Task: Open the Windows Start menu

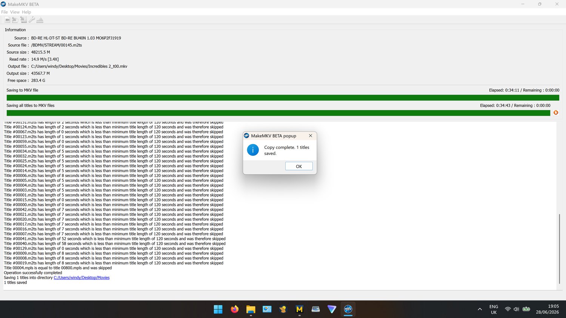Action: [218, 309]
